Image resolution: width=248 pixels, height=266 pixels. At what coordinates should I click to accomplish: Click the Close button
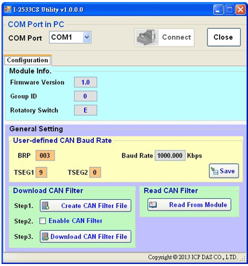pos(224,37)
